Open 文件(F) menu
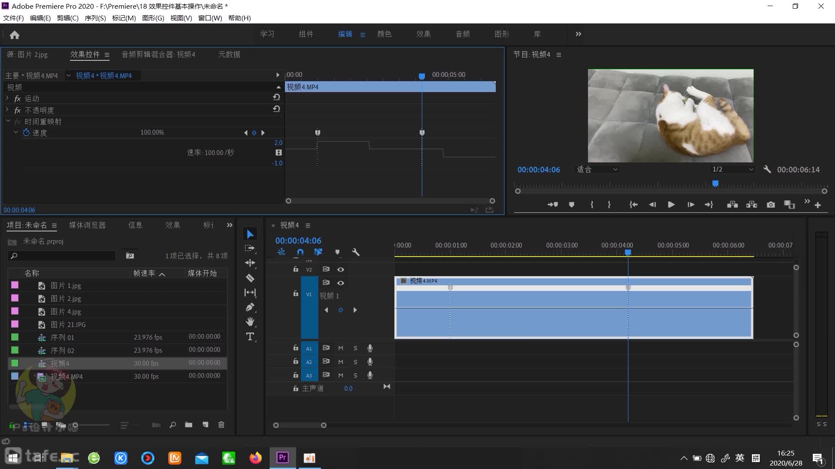 pos(13,18)
